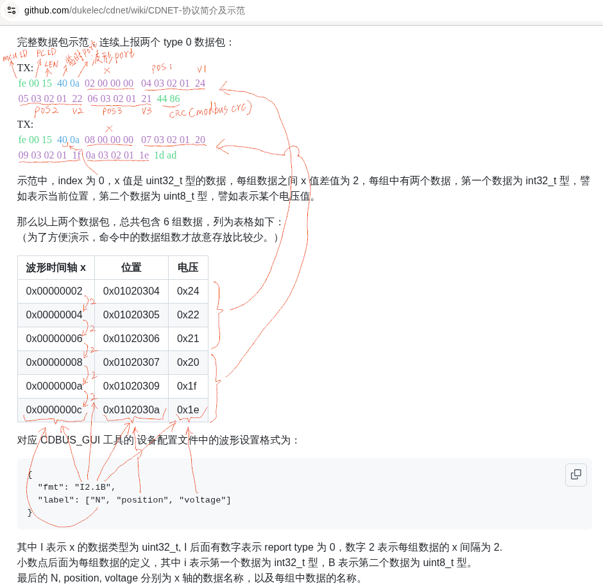The image size is (603, 586).
Task: Click the green "44 86" CRC bytes
Action: [168, 99]
